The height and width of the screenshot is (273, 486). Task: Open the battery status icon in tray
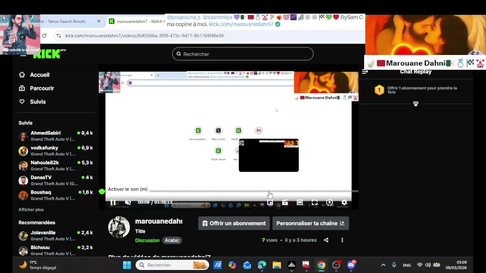(437, 265)
